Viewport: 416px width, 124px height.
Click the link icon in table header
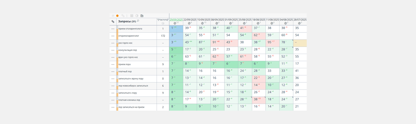pos(113,22)
